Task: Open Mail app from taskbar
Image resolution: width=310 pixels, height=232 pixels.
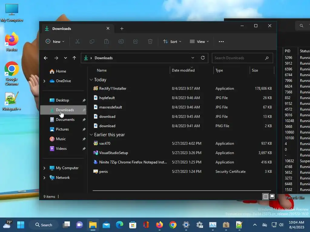Action: 106,225
